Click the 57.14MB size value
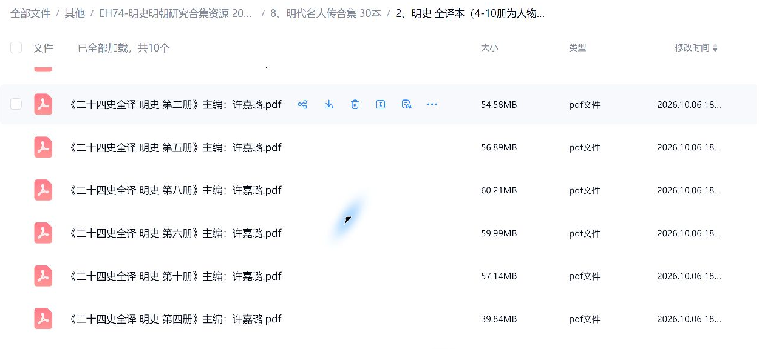 [x=499, y=277]
